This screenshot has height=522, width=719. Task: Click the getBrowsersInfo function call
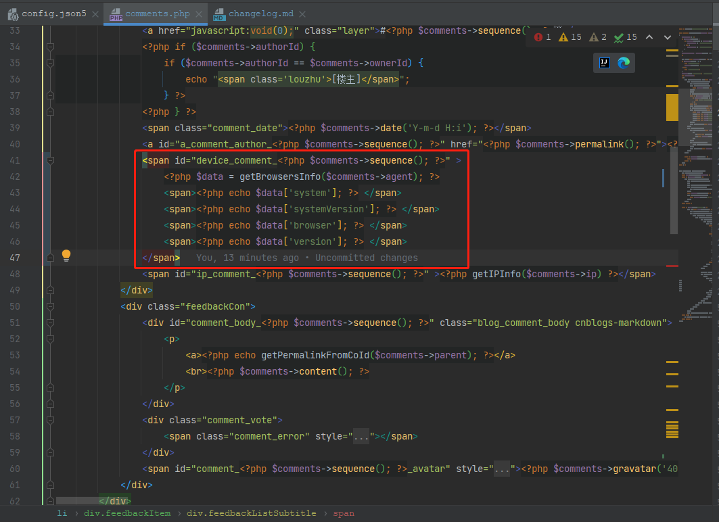280,176
